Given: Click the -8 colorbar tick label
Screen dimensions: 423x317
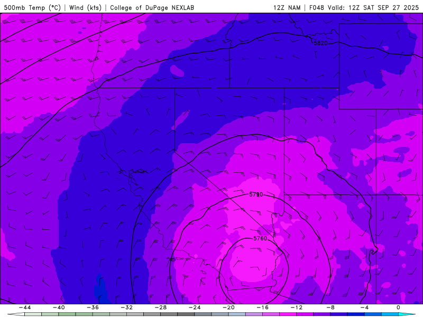Looking at the screenshot, I should coord(331,307).
